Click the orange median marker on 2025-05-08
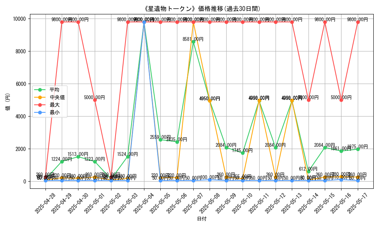Viewport: 379px width, 227px height. pos(210,101)
